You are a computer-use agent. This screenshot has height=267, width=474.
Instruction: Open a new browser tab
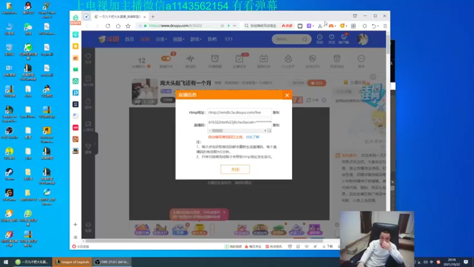click(153, 17)
